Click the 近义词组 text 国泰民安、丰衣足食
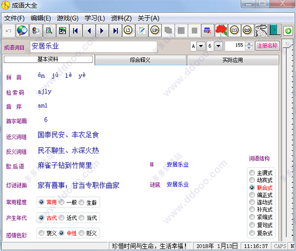 68,135
